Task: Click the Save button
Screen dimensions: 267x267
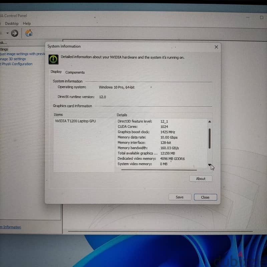Action: [x=180, y=197]
